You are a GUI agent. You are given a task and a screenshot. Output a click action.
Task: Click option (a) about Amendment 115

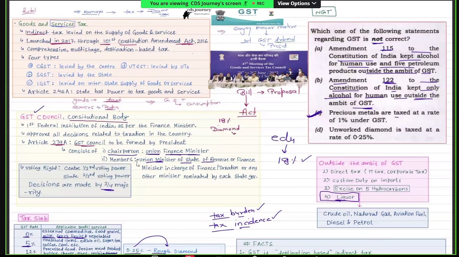coord(377,60)
